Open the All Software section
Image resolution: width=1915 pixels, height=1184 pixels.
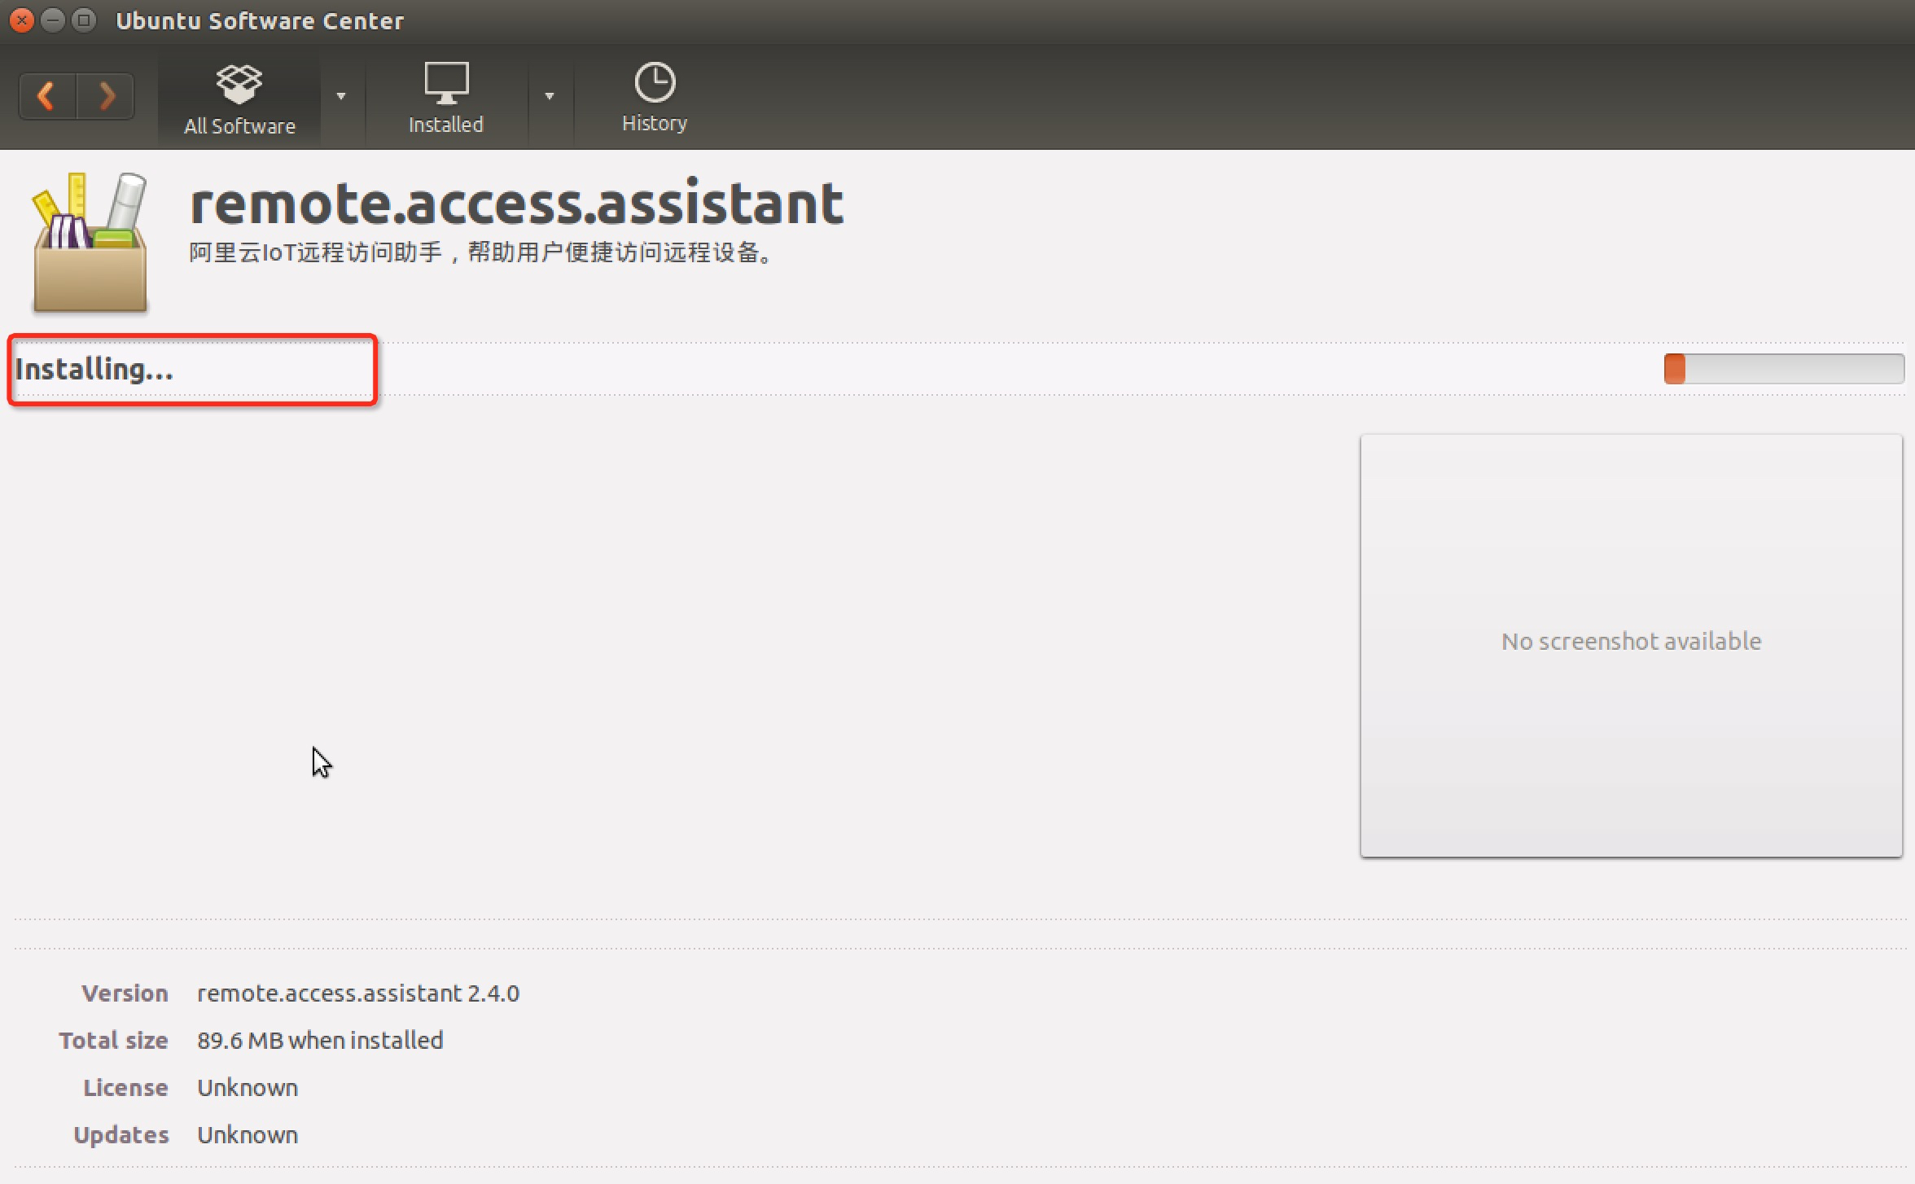point(239,99)
